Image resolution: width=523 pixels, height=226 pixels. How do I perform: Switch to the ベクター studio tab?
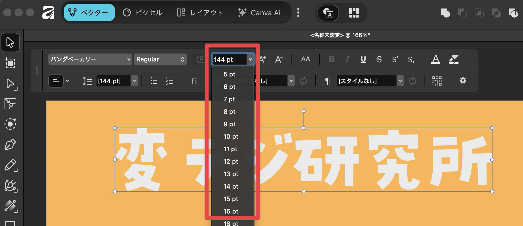point(89,12)
